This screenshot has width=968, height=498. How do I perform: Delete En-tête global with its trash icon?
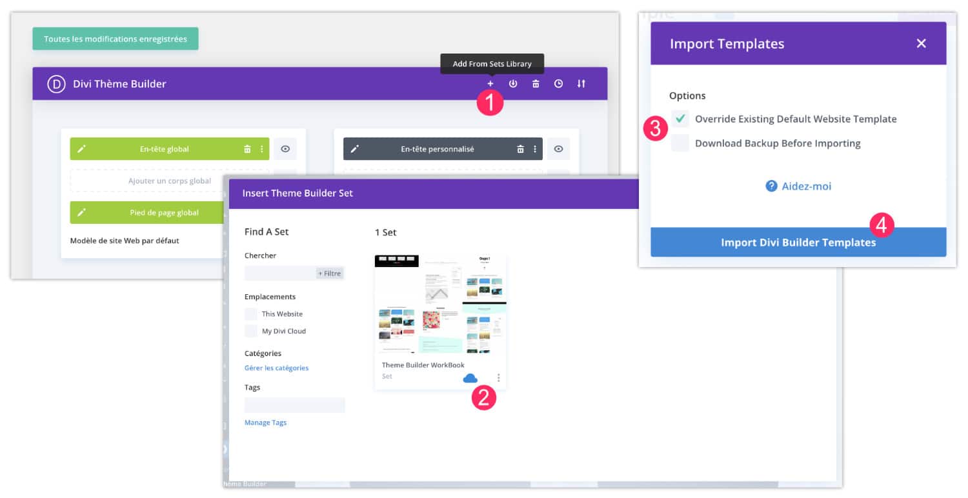(247, 149)
